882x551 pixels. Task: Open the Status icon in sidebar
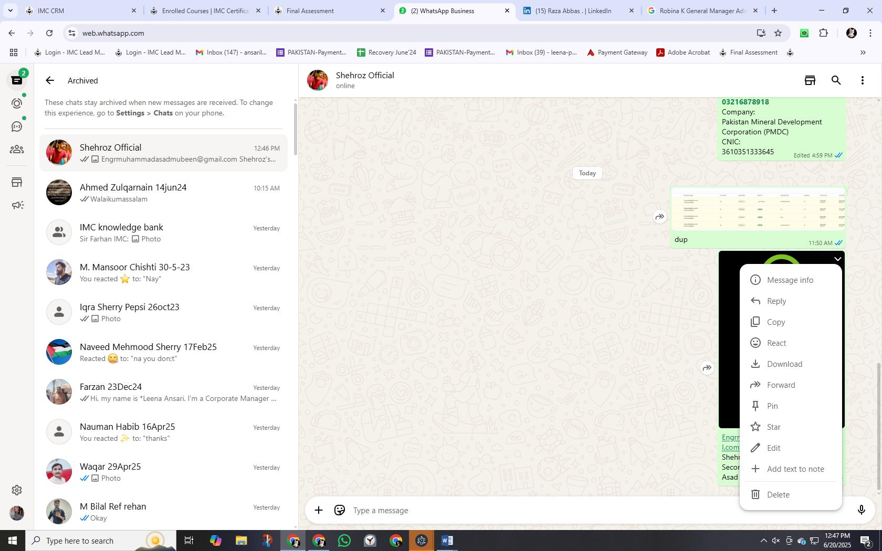point(17,103)
